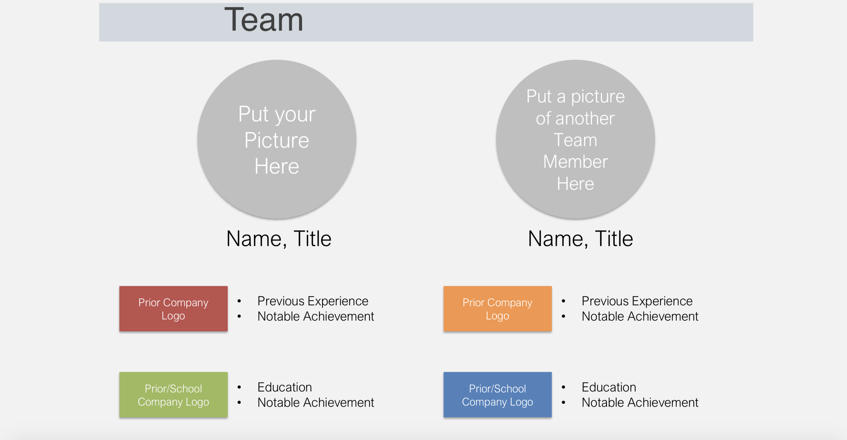This screenshot has height=440, width=847.
Task: Select the red Prior Company Logo box
Action: click(173, 309)
